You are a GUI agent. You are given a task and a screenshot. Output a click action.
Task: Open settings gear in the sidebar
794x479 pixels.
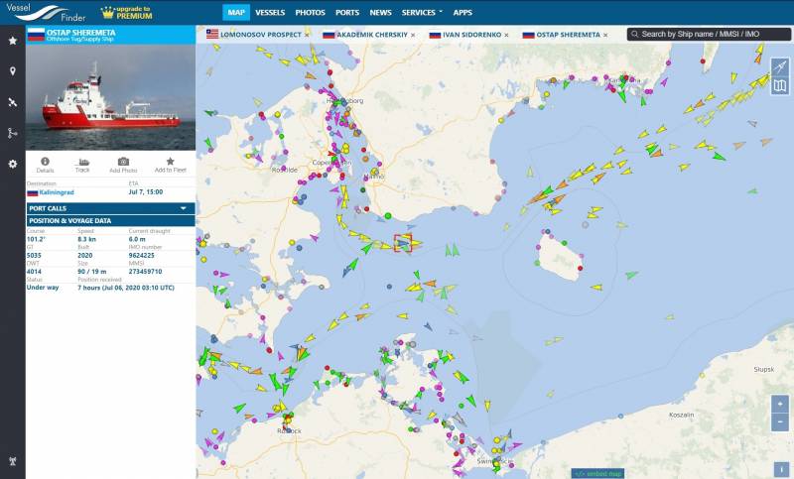(13, 164)
